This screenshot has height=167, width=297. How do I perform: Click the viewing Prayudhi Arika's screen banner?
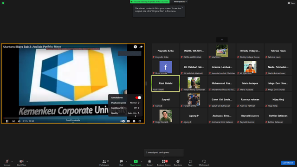[149, 2]
